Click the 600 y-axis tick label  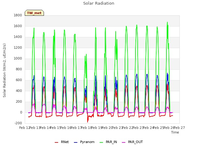19,80
